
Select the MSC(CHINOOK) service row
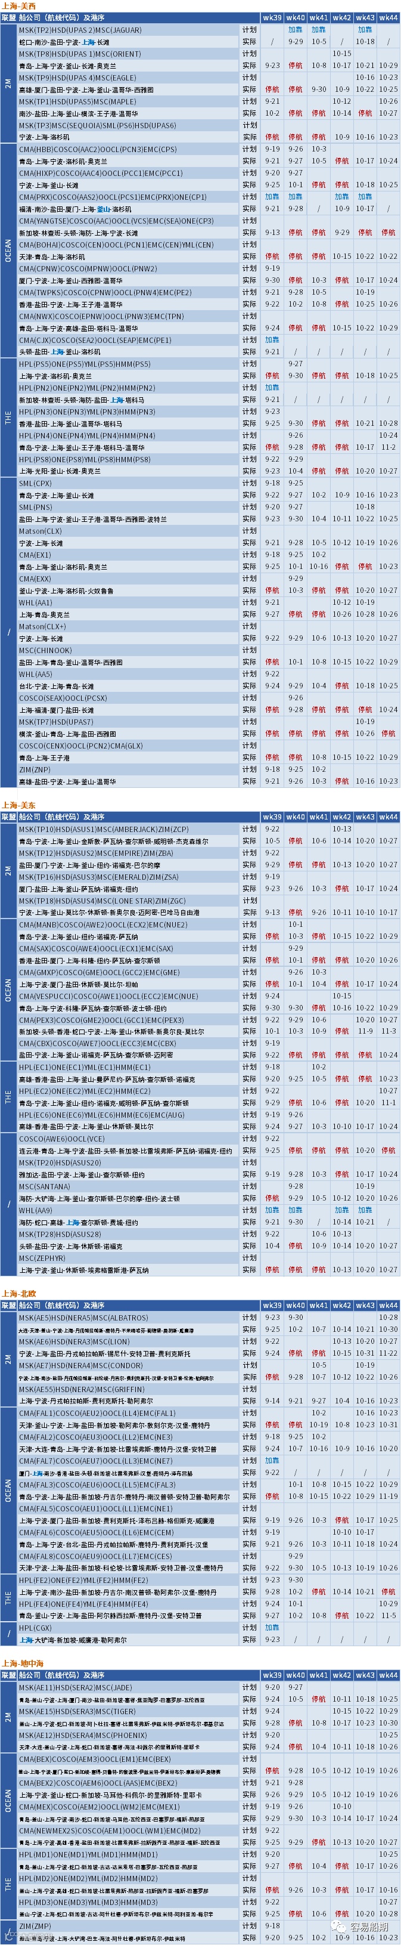128,650
